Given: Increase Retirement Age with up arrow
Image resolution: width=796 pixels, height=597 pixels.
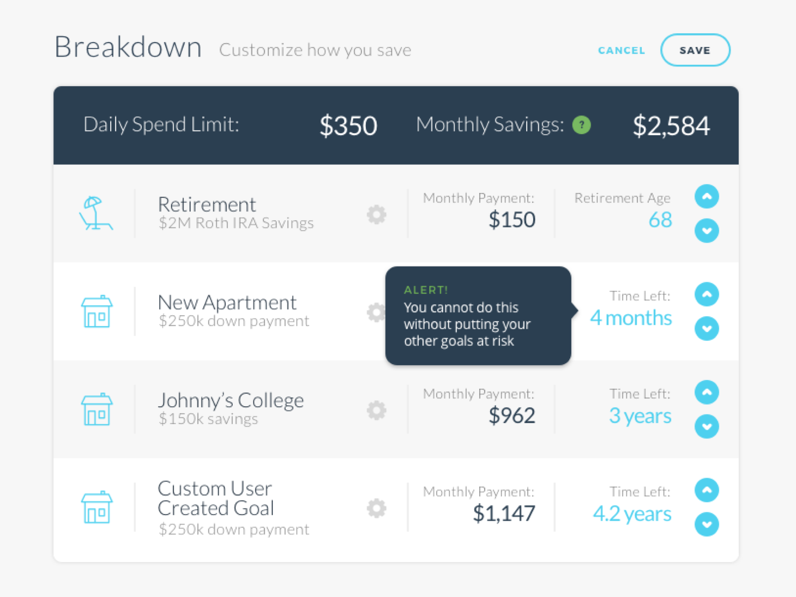Looking at the screenshot, I should (x=707, y=196).
